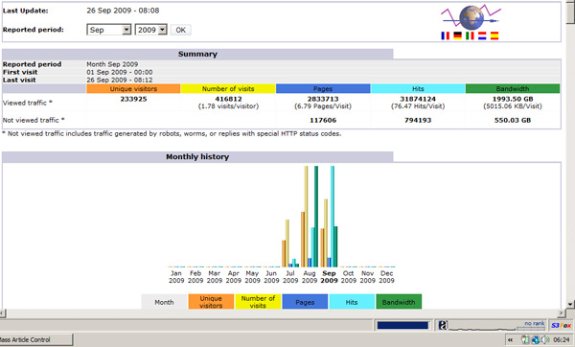Switch report language to Spanish flag
Viewport: 575px width, 347px height.
point(494,35)
